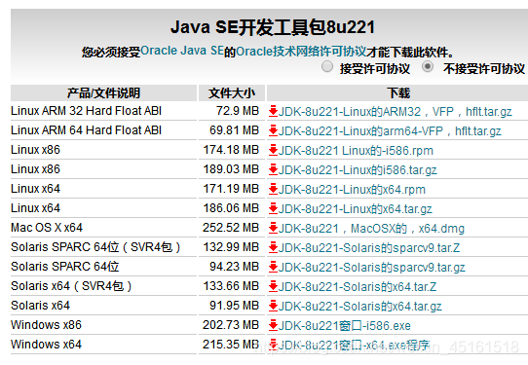Click download arrow icon for Windows x64.exe

(273, 345)
